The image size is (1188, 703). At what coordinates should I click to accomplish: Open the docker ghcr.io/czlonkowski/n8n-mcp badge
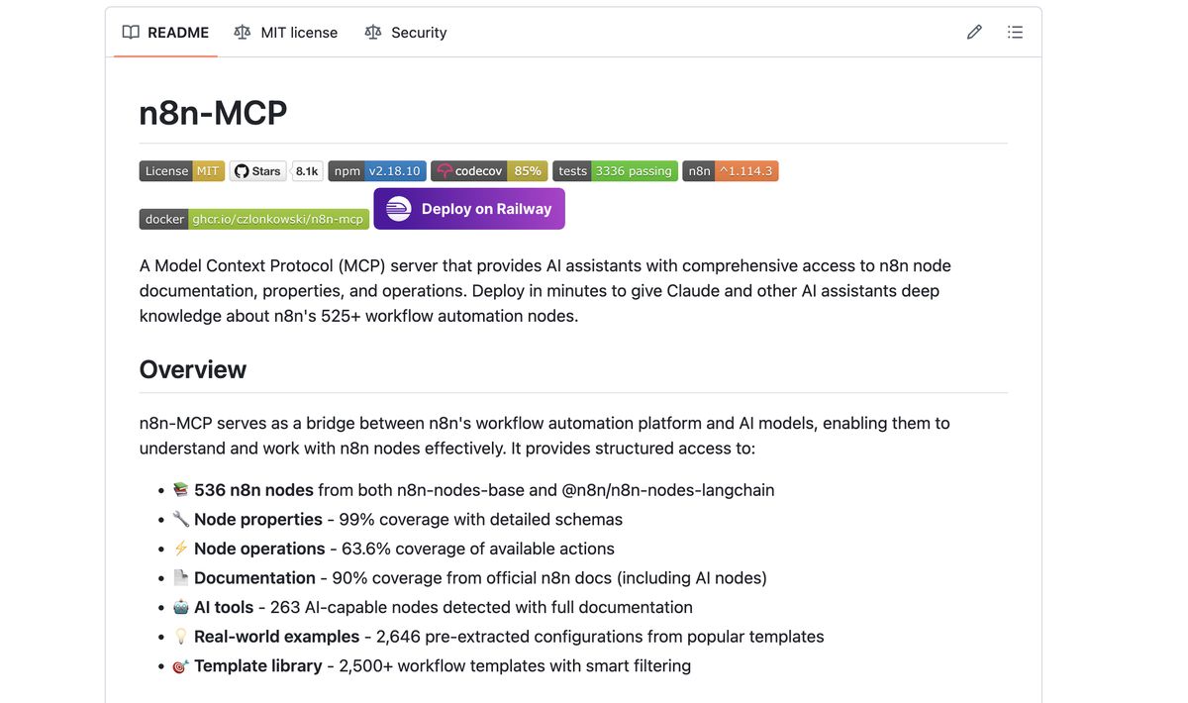point(253,218)
